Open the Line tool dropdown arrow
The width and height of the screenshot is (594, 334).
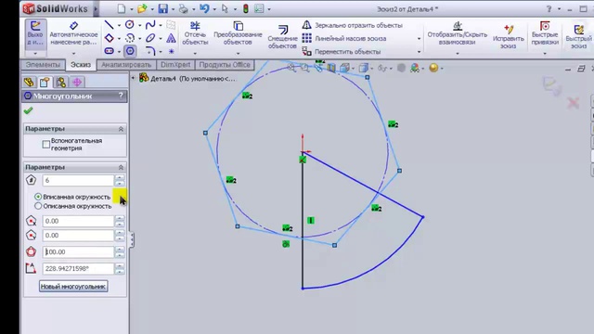click(x=119, y=25)
